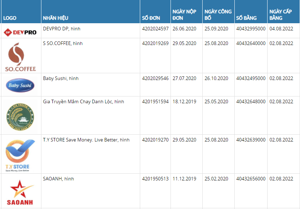Viewport: 300px width, 209px height.
Task: Open application number 4202024597
Action: coord(155,29)
